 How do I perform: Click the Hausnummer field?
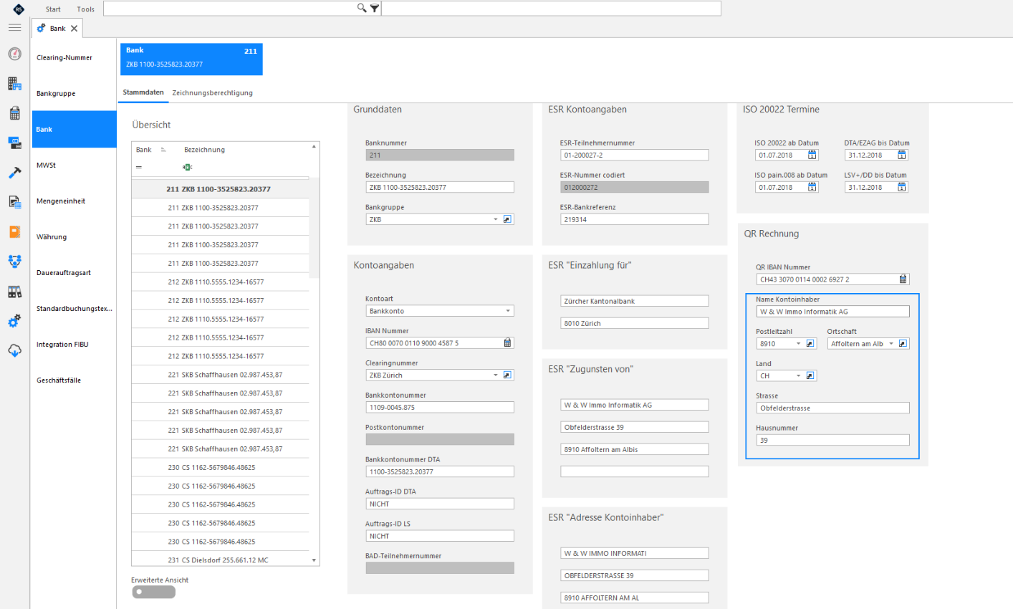point(832,440)
